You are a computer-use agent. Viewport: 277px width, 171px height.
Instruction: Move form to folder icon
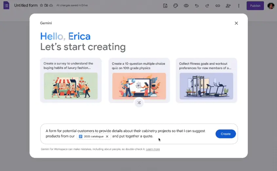46,5
